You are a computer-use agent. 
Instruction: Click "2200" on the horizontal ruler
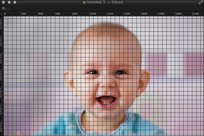point(196,14)
